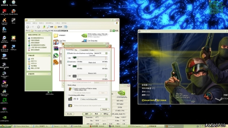Image resolution: width=228 pixels, height=128 pixels.
Task: Open the Tools menu in Explorer
Action: click(57, 23)
